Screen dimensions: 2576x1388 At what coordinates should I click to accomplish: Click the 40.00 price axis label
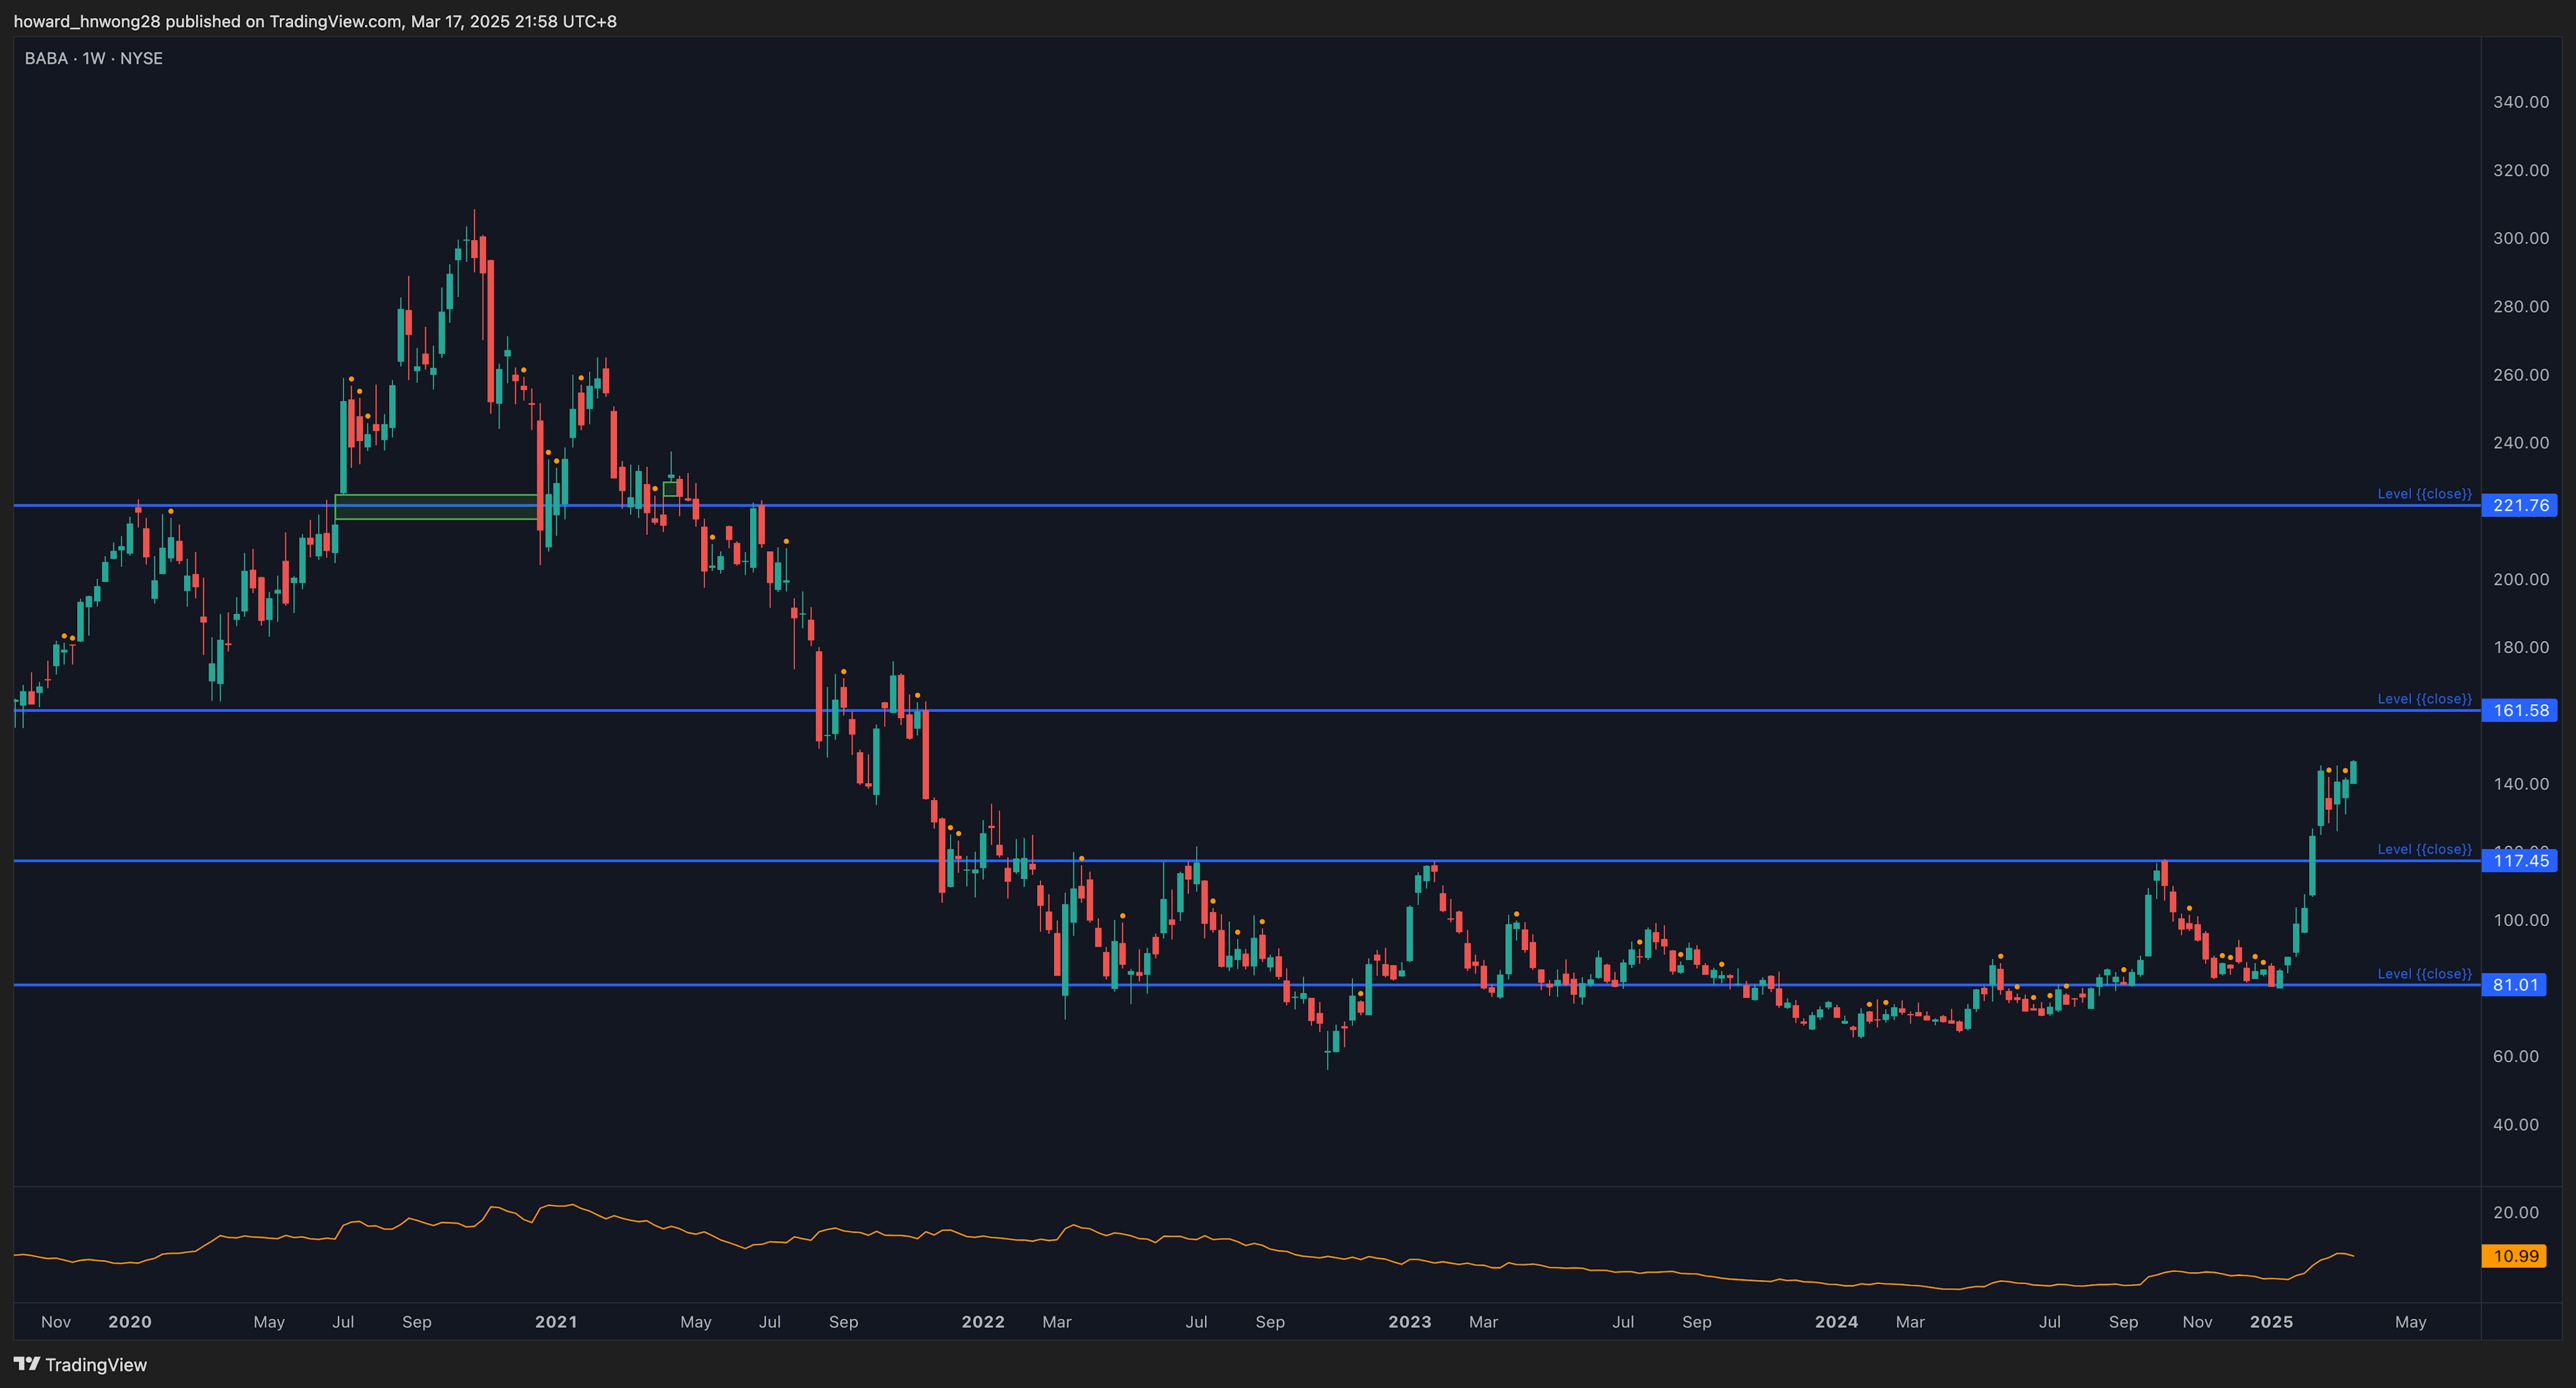click(x=2515, y=1124)
